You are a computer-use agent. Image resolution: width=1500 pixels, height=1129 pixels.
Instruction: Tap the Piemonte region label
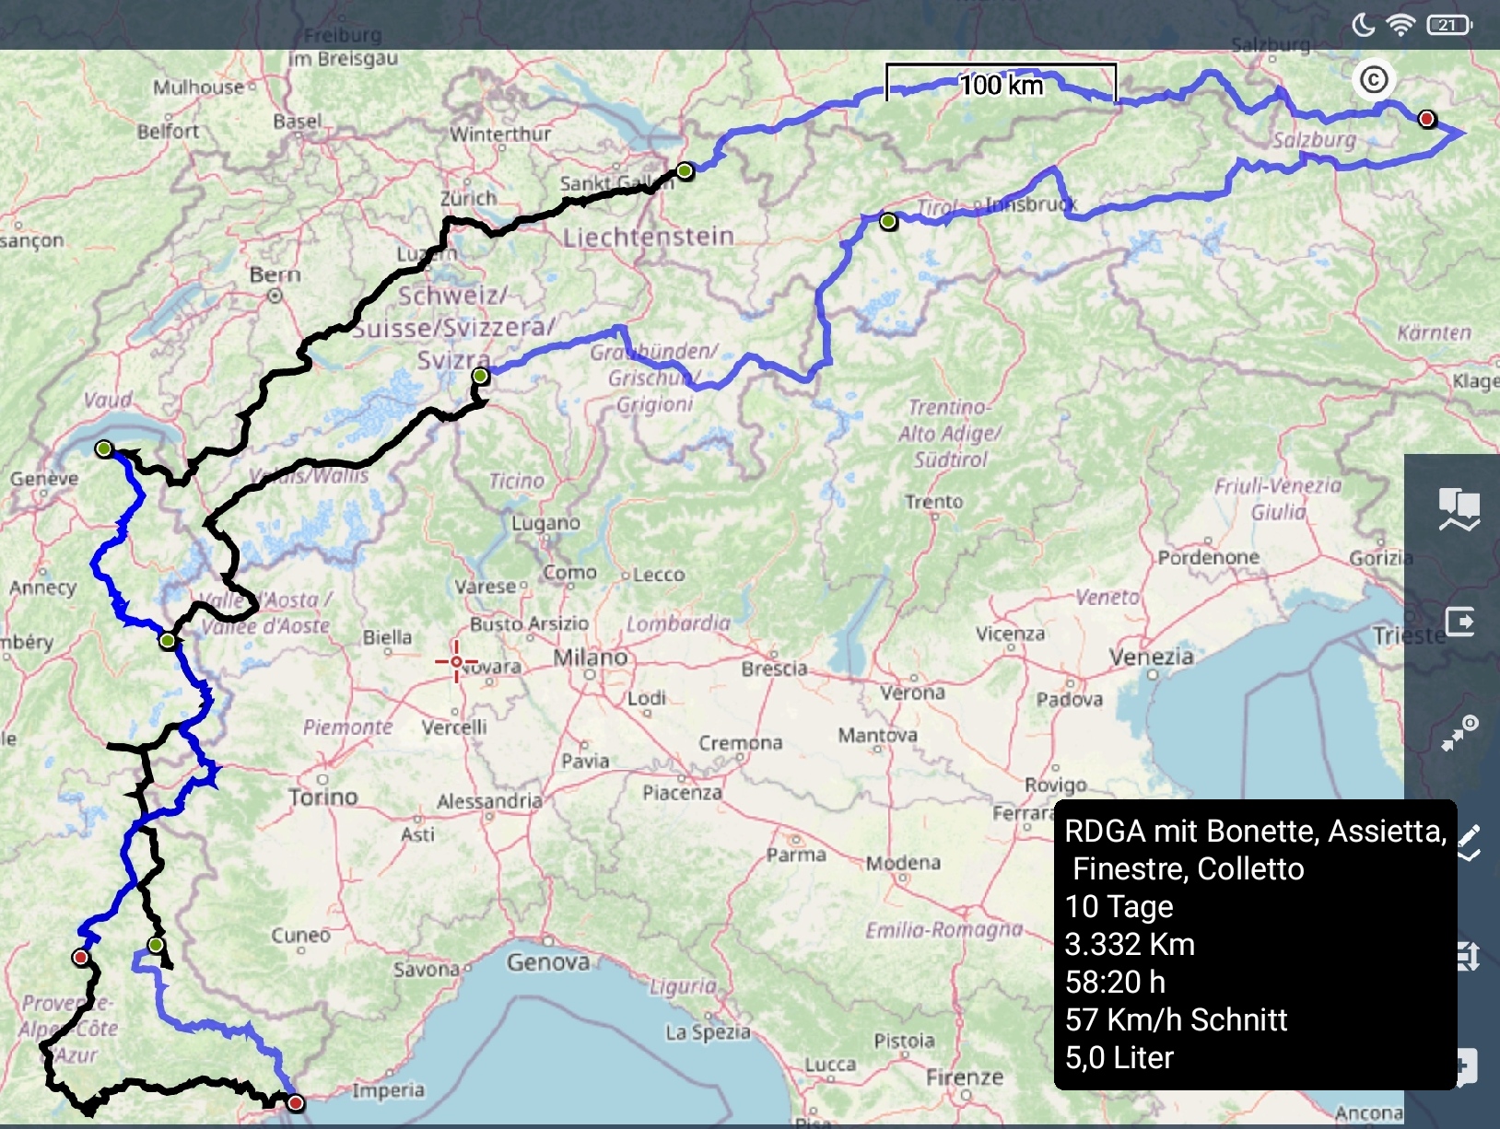[347, 727]
